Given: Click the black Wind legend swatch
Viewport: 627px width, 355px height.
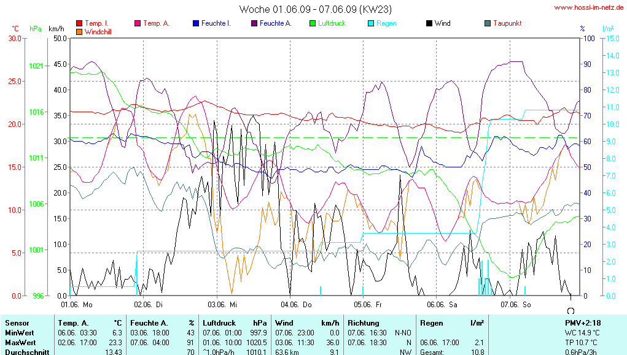Looking at the screenshot, I should click(x=429, y=23).
